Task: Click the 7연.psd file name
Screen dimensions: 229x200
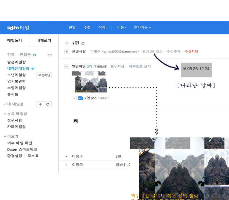Action: (91, 98)
